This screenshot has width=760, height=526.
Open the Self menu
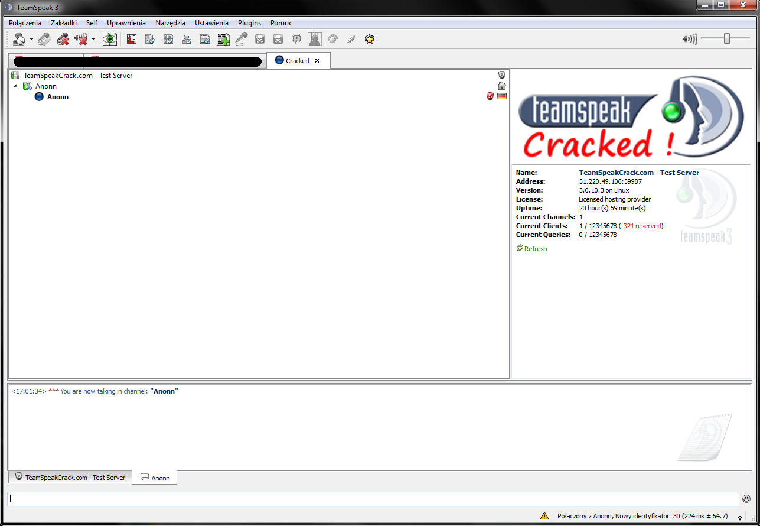click(92, 23)
